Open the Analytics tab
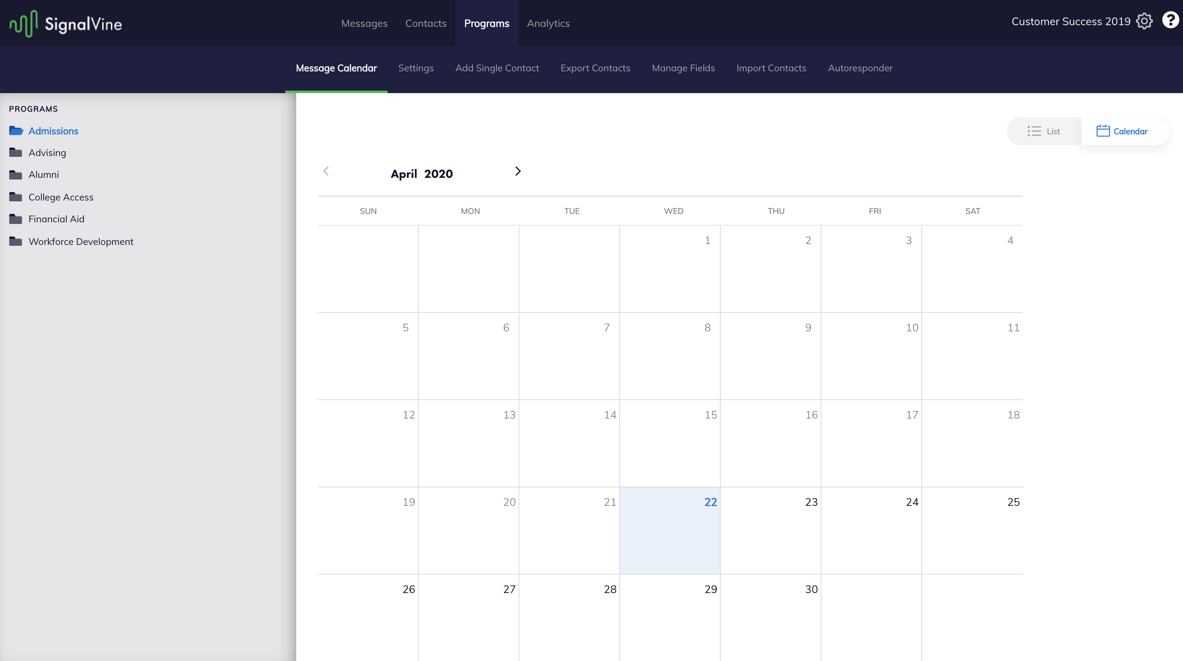Viewport: 1183px width, 661px height. click(548, 23)
